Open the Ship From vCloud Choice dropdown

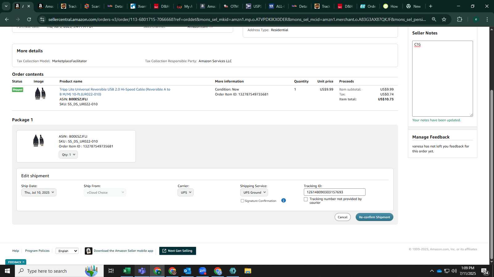coord(105,192)
